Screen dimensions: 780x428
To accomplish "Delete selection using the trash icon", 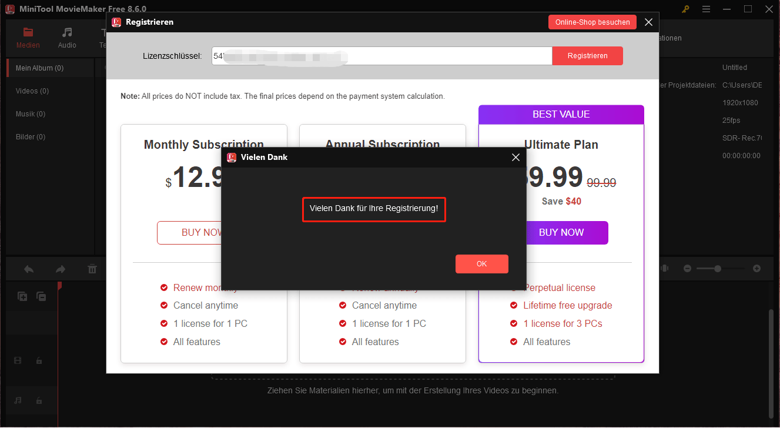I will pos(92,269).
